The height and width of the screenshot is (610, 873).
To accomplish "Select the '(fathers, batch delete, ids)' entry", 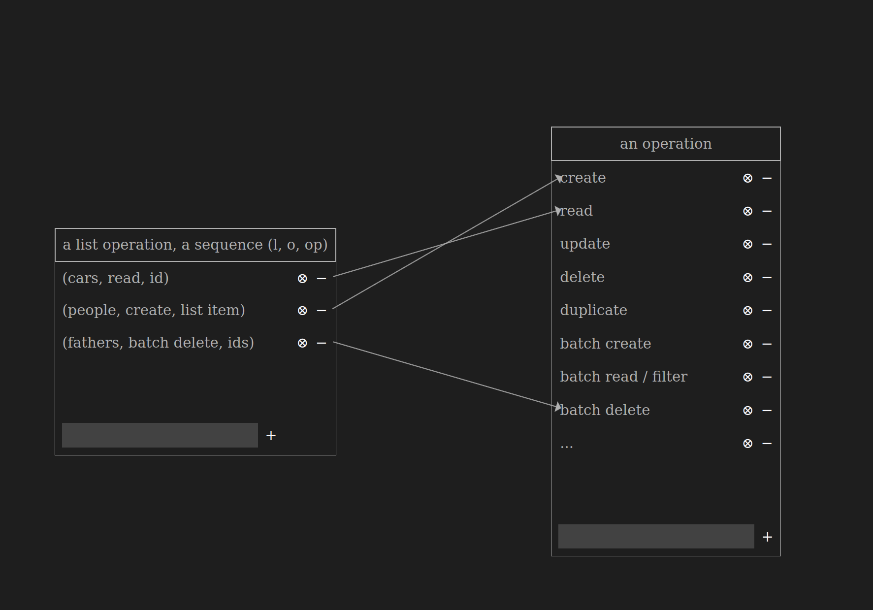I will click(158, 343).
